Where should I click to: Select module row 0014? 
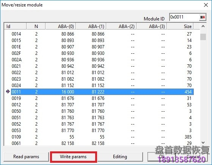[102, 34]
